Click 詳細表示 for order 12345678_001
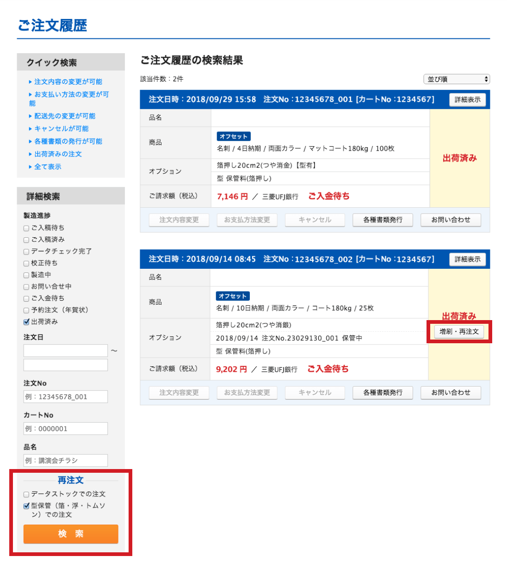 467,99
